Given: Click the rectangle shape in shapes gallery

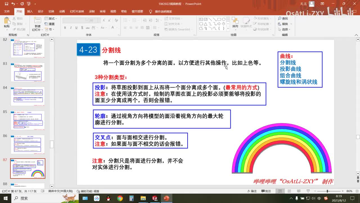Looking at the screenshot, I should (219, 19).
